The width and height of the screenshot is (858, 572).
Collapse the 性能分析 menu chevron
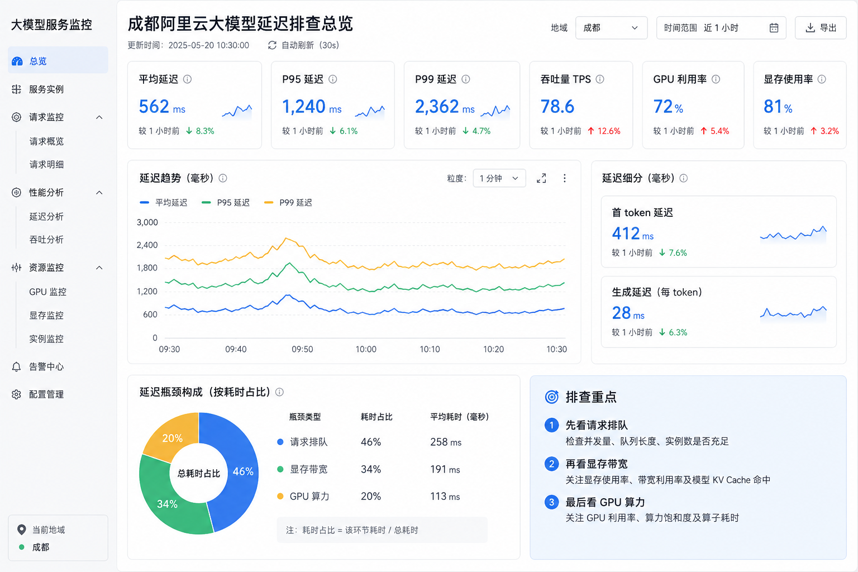pyautogui.click(x=99, y=193)
